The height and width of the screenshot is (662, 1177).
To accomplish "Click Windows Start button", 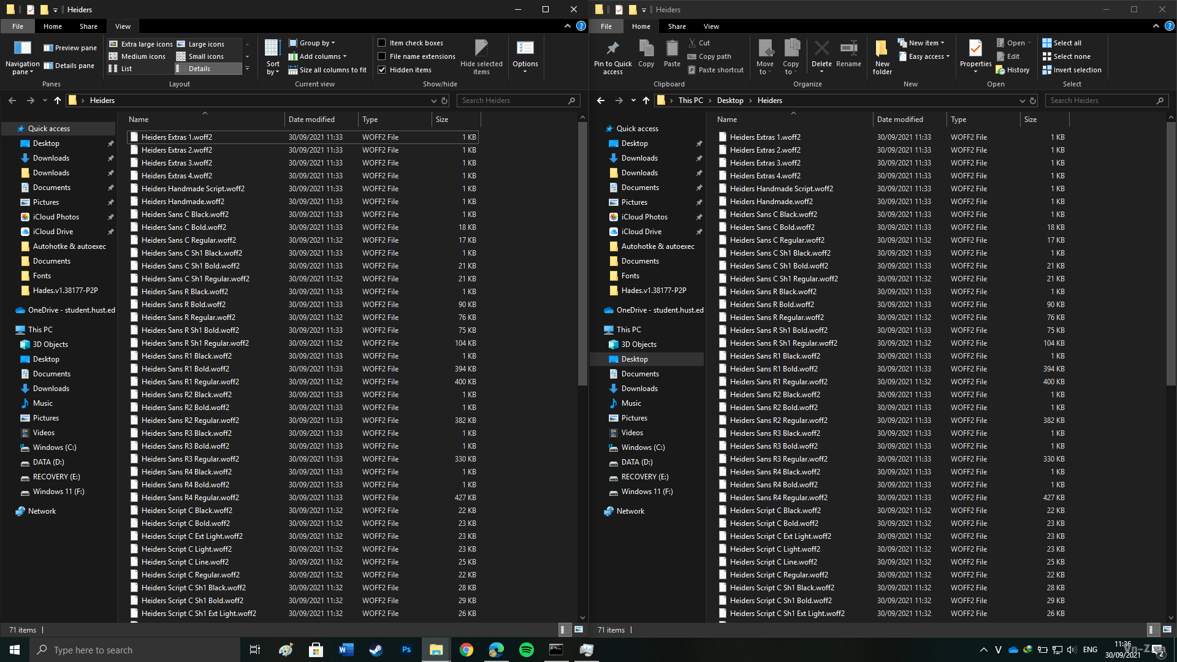I will [15, 650].
